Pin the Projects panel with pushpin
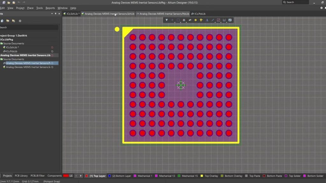 tap(55, 14)
